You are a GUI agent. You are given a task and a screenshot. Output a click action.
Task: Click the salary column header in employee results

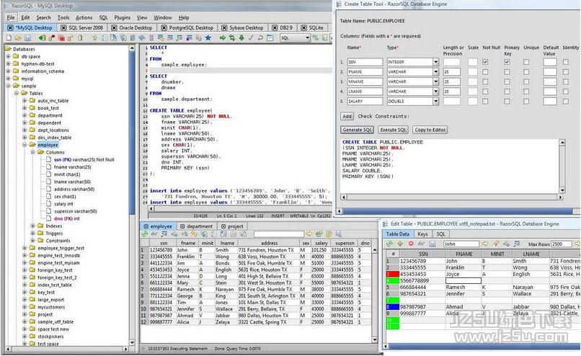tap(321, 243)
